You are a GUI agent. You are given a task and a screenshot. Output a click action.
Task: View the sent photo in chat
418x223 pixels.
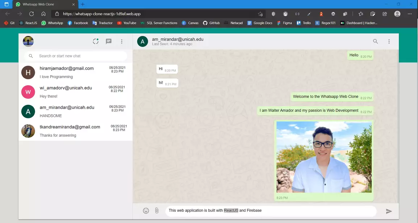[x=324, y=157]
